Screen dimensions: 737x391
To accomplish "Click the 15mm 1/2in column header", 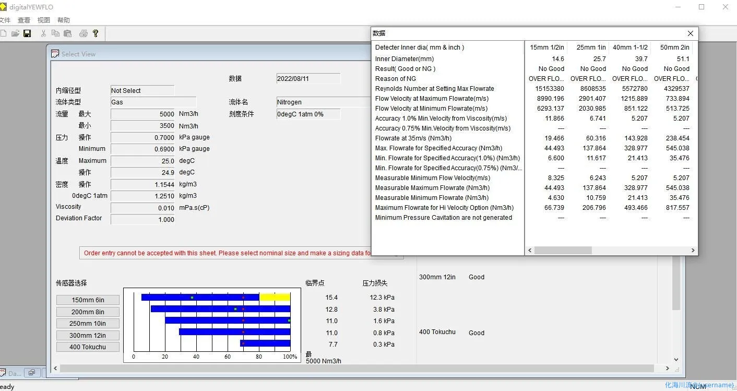I will (x=546, y=48).
